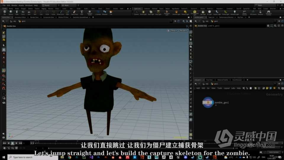284x160 pixels.
Task: Add a Volume Light
Action: (x=176, y=12)
